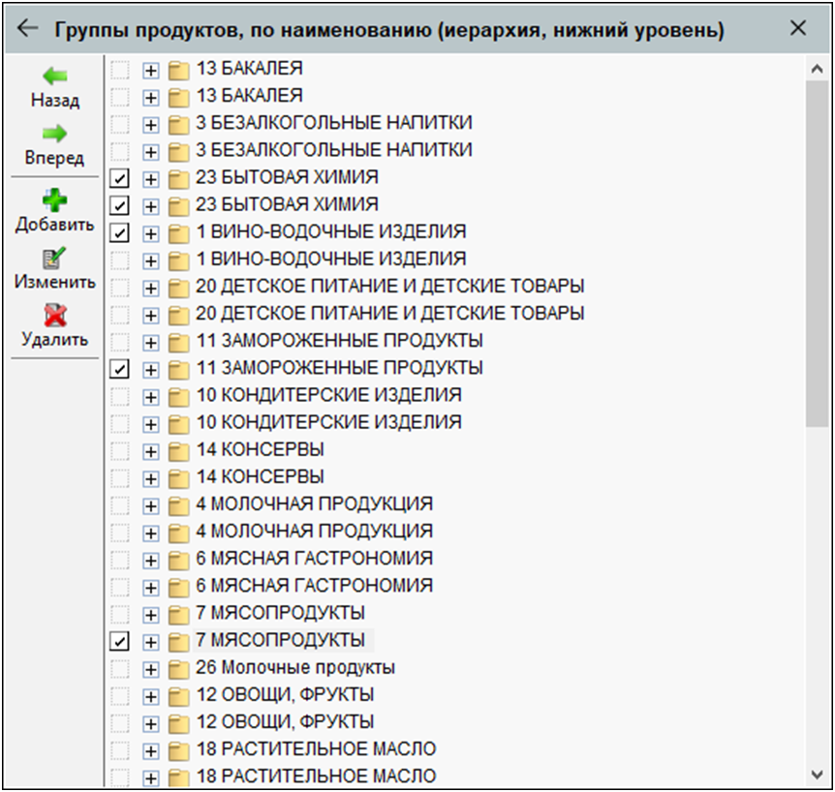Viewport: 835px width, 792px height.
Task: Click the back arrow in the title bar
Action: pos(27,29)
